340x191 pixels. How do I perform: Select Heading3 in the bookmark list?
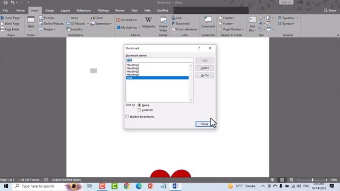[157, 72]
